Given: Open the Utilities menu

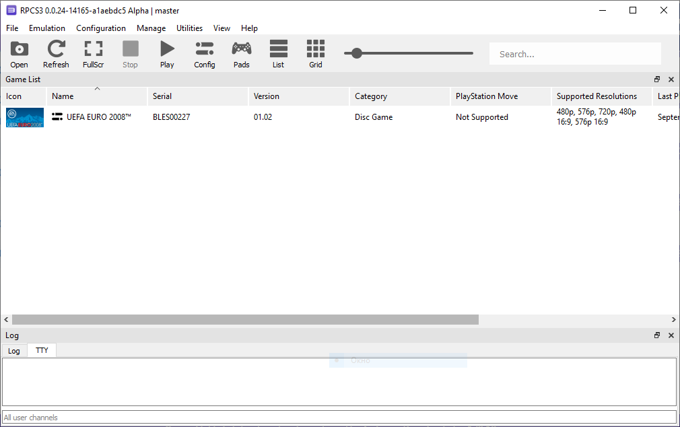Looking at the screenshot, I should click(189, 28).
